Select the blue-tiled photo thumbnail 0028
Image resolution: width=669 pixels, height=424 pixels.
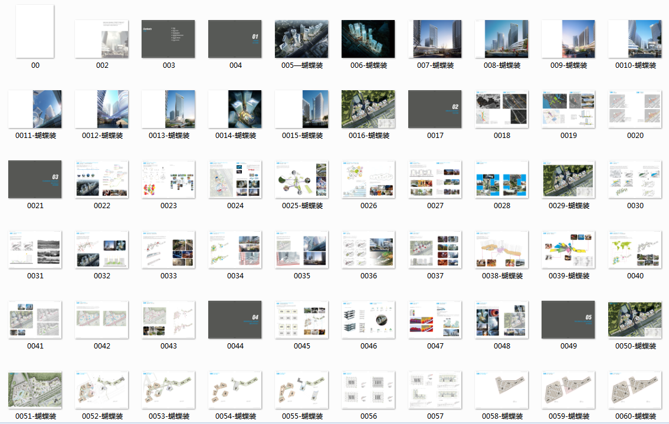[501, 179]
